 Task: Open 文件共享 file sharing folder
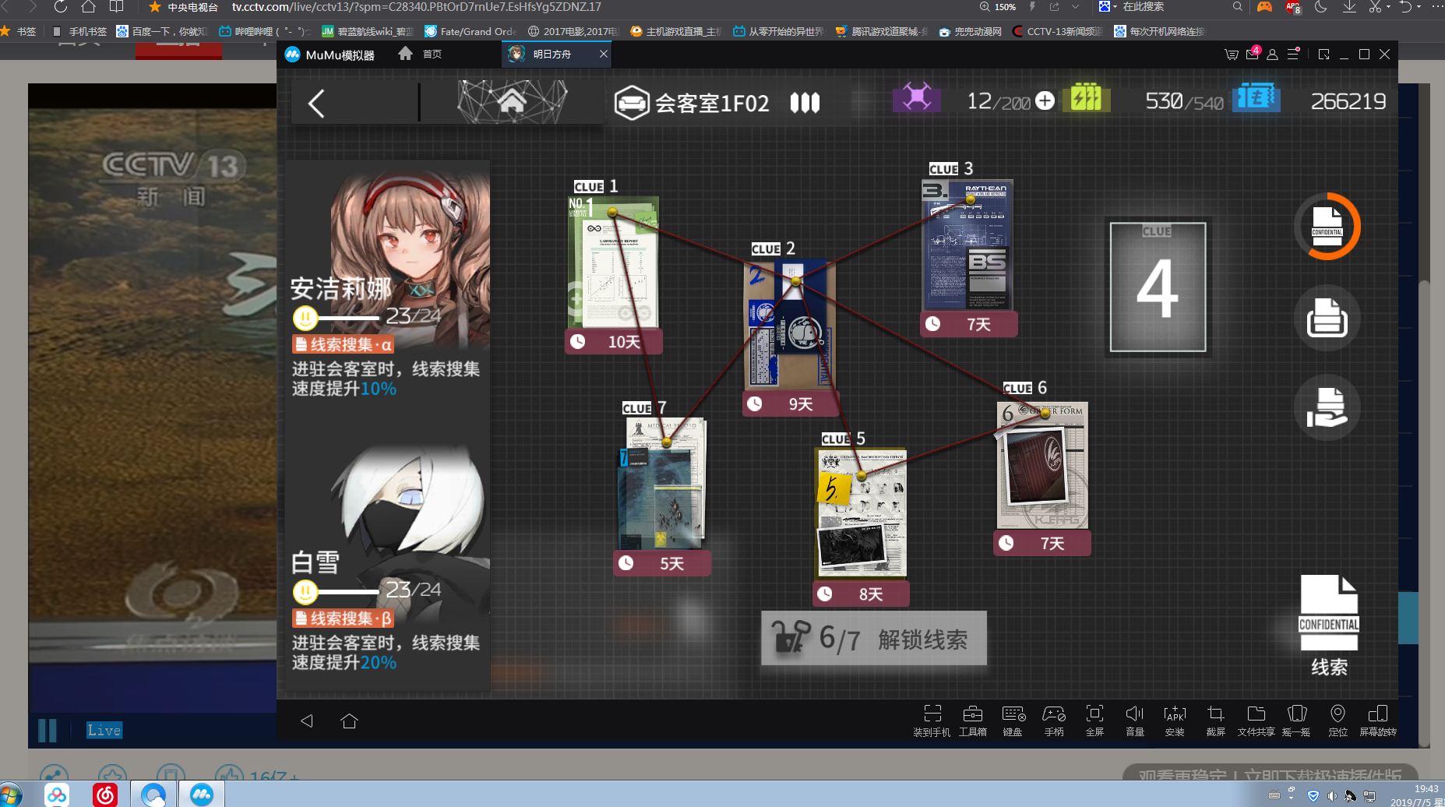[x=1256, y=721]
